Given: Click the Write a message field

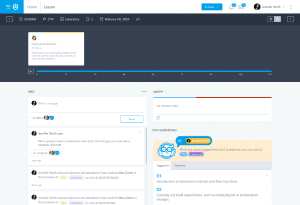Looking at the screenshot, I should tap(87, 103).
